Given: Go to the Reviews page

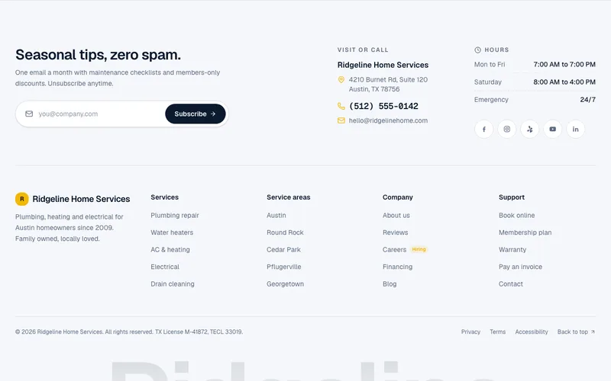Looking at the screenshot, I should click(x=395, y=232).
